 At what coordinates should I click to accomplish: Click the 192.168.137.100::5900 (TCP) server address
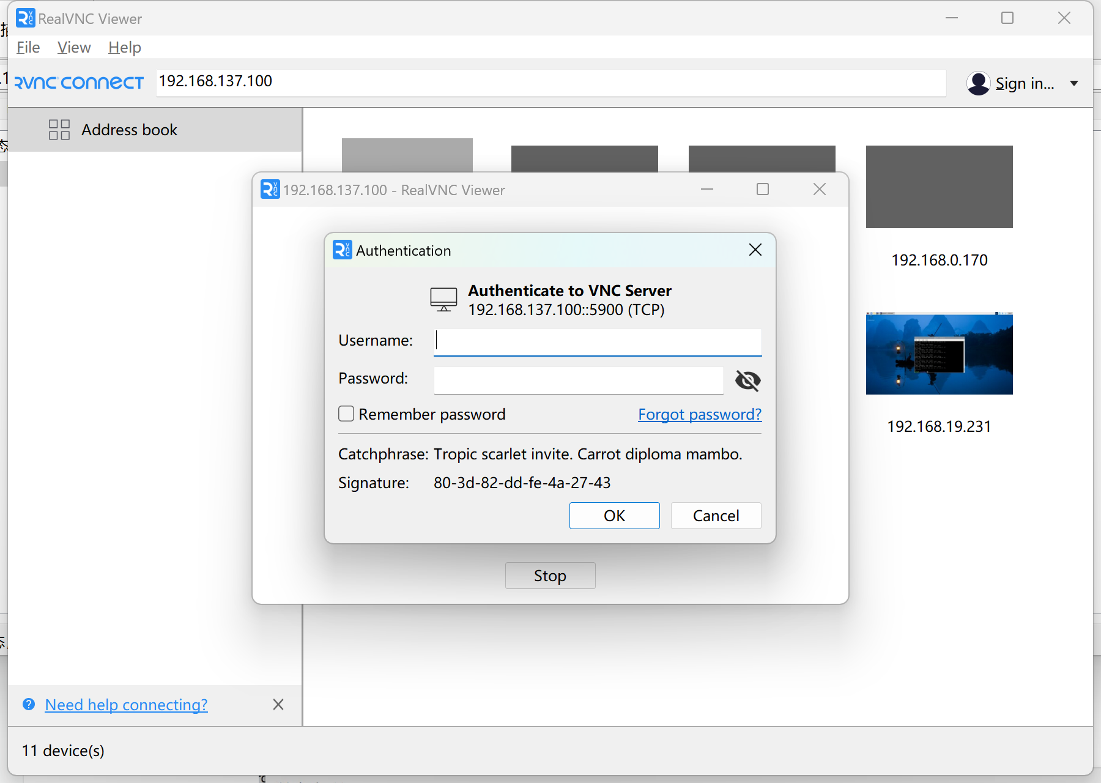[566, 310]
